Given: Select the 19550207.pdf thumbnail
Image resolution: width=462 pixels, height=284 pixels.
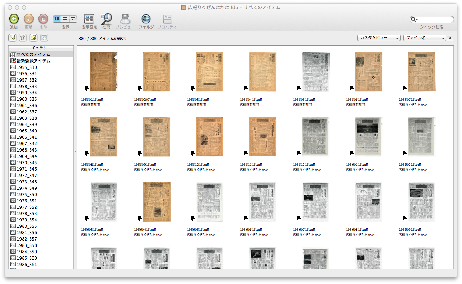Looking at the screenshot, I should pyautogui.click(x=156, y=72).
